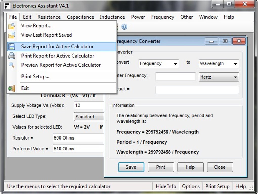Choose View Last Report Saved
Screen dimensions: 258x194
61,35
